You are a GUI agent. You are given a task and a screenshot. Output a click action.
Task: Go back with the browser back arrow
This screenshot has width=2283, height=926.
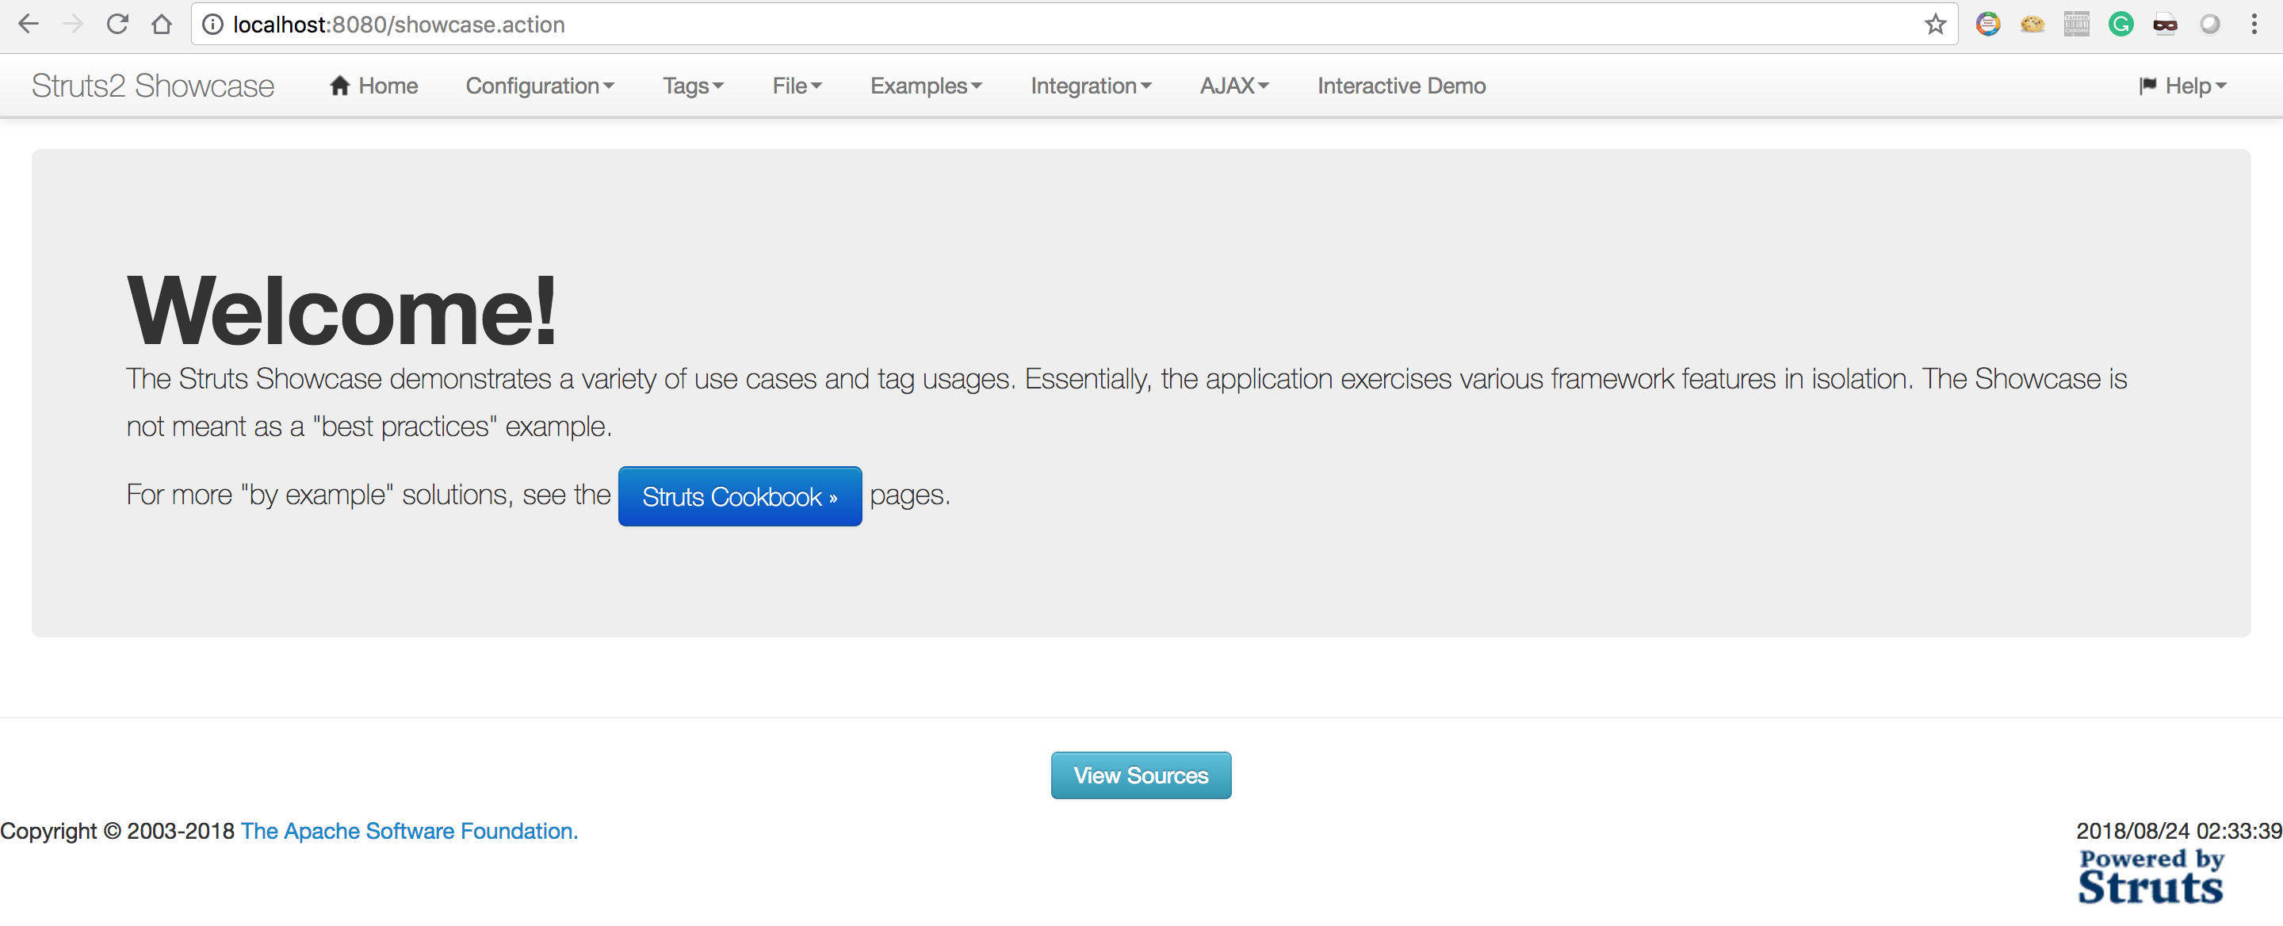coord(29,24)
